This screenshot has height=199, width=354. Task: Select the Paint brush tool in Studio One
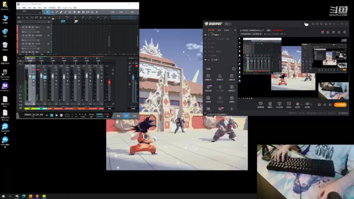pos(65,12)
